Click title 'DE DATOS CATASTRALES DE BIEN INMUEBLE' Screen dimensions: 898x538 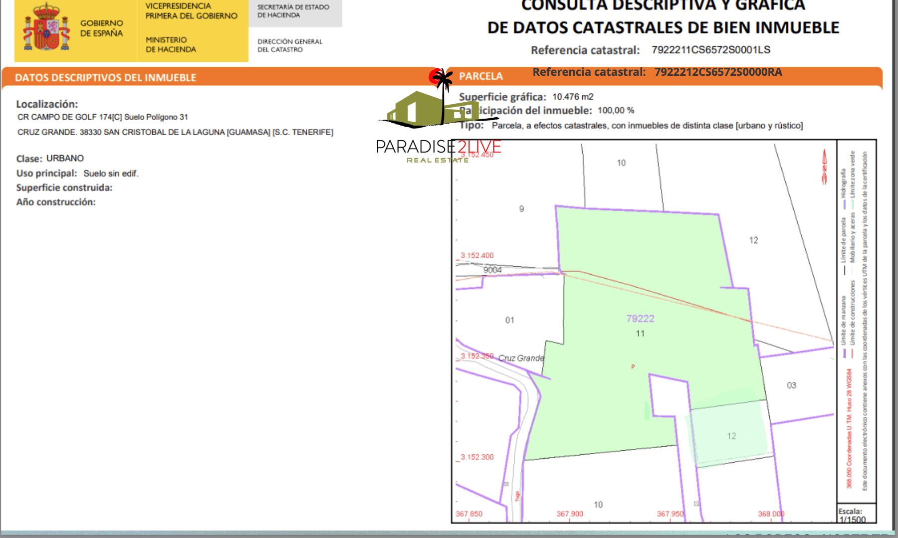pyautogui.click(x=663, y=27)
